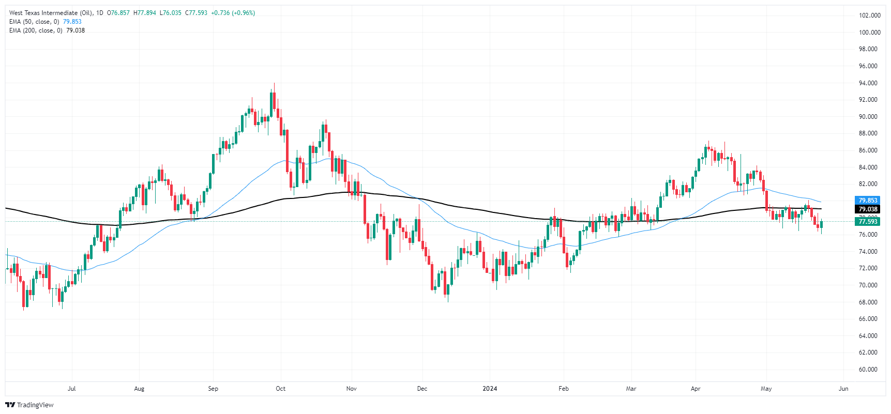The image size is (891, 414).
Task: Click the green 77.593 current price label
Action: [x=868, y=222]
